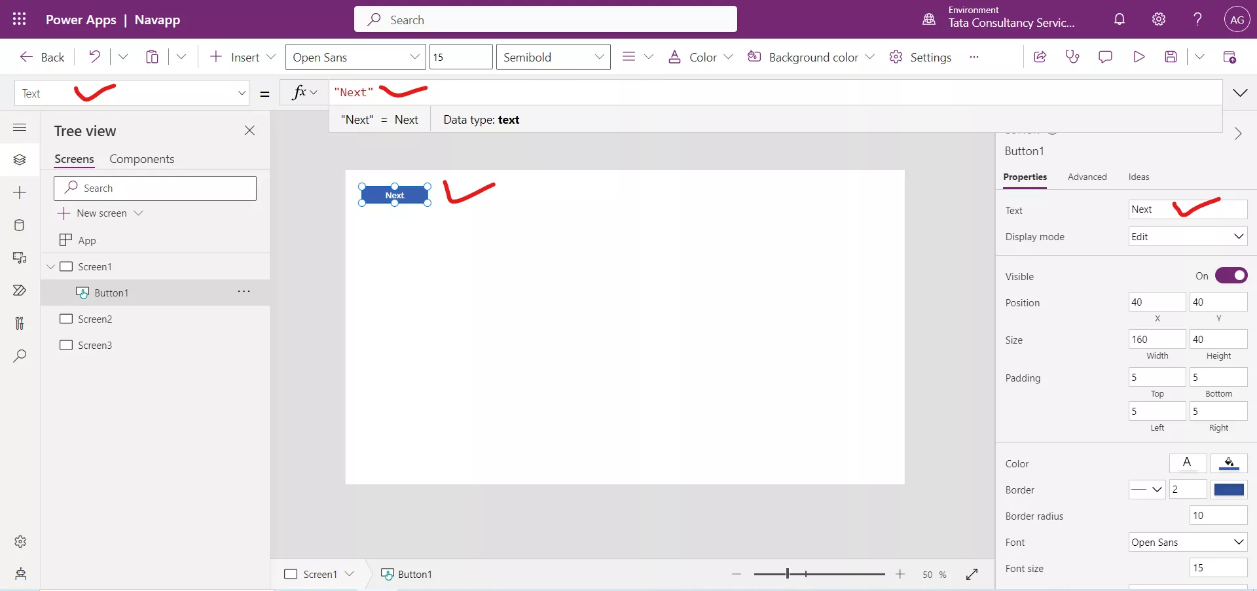This screenshot has height=591, width=1257.
Task: Open the app launcher waffle icon
Action: tap(20, 19)
